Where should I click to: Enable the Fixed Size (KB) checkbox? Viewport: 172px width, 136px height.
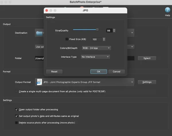67,39
